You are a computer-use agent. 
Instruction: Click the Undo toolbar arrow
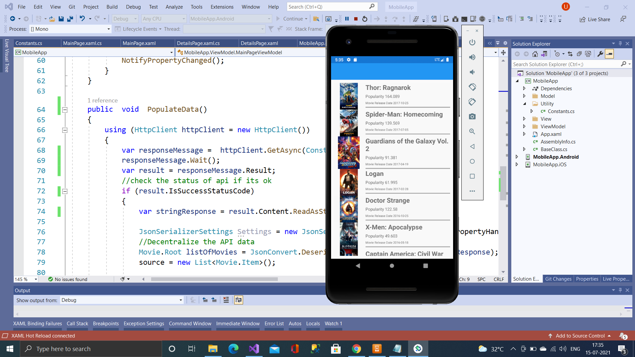pos(82,19)
